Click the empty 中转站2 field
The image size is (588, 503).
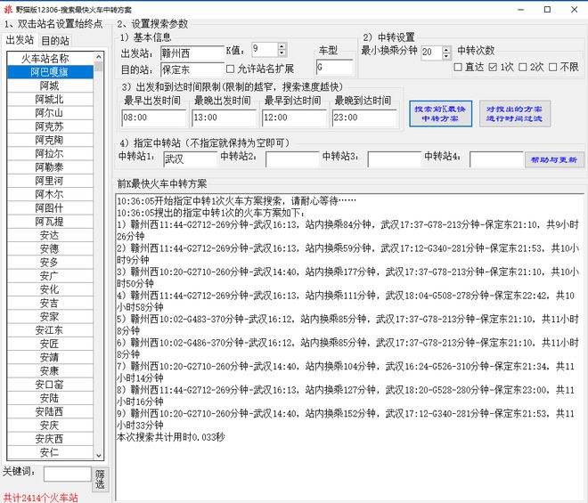tap(292, 159)
